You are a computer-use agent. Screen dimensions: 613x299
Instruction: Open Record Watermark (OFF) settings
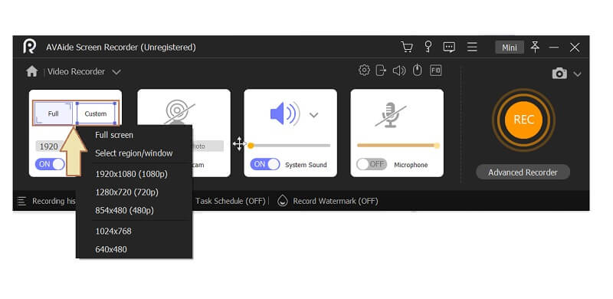(x=336, y=201)
